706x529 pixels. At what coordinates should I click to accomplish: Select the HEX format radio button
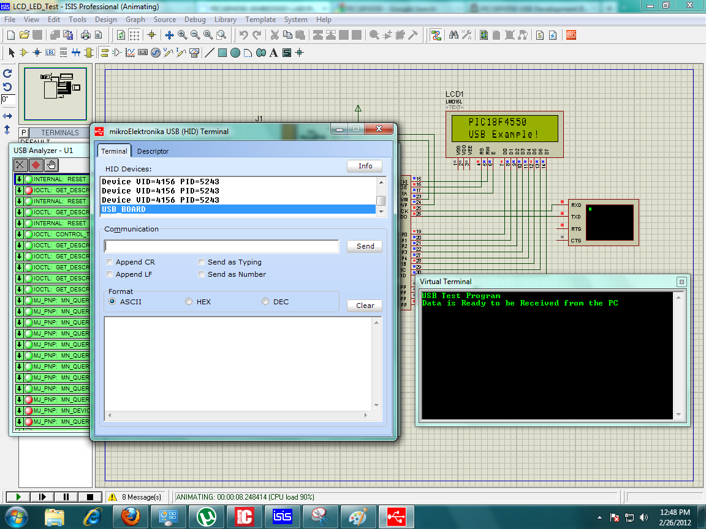pos(189,301)
